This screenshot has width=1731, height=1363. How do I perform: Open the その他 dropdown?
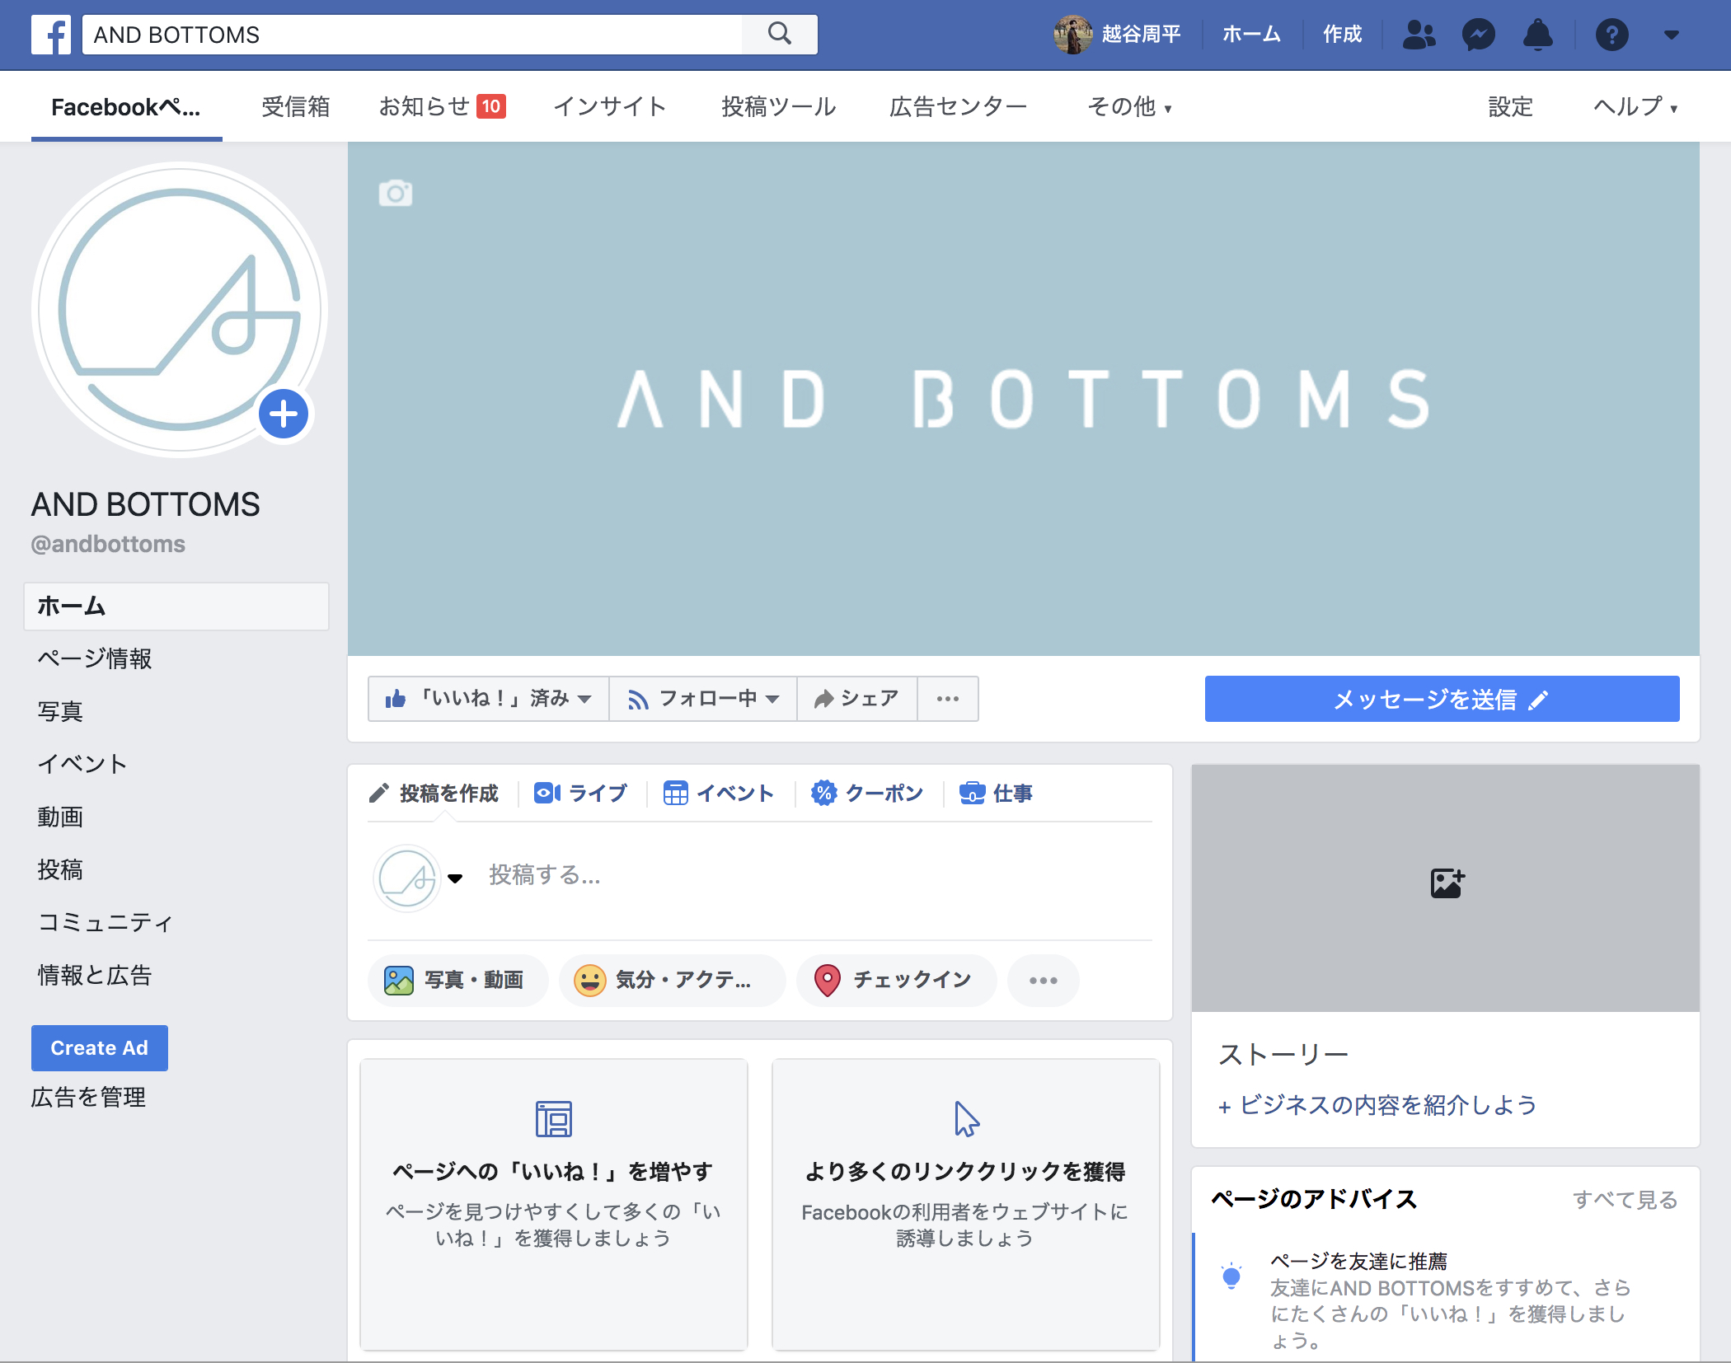1129,106
